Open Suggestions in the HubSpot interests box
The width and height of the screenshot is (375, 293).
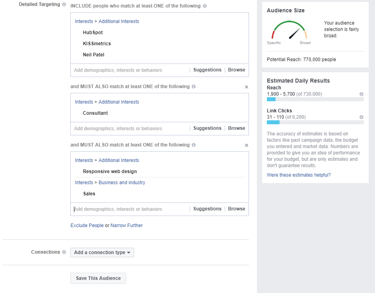click(207, 70)
